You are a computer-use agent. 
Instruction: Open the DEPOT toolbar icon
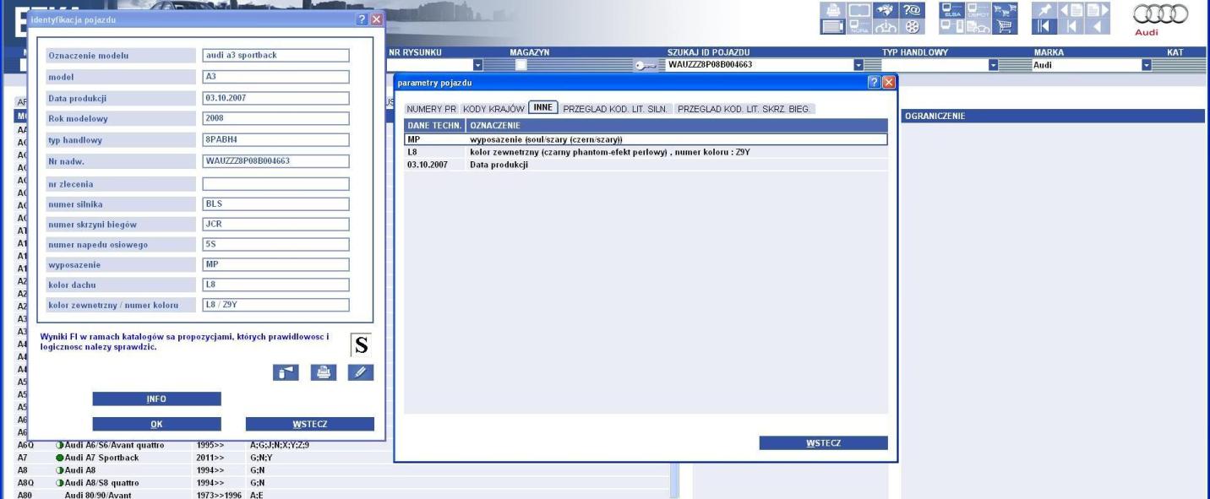click(978, 10)
